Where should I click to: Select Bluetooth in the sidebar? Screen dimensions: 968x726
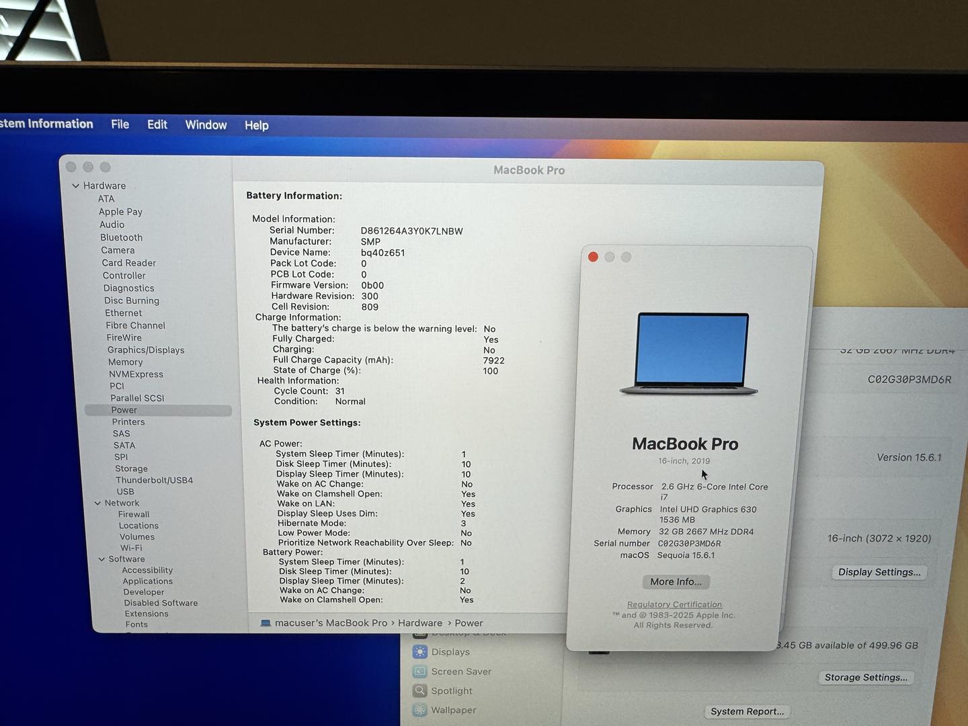121,237
